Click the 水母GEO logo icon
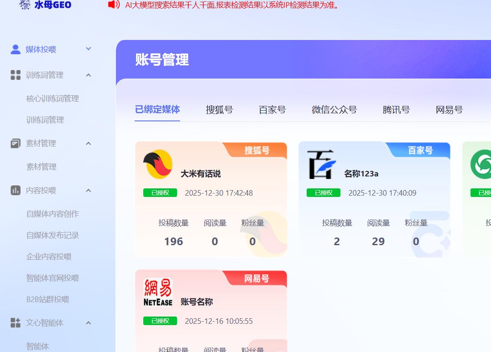Screen dimensions: 491x352 25,5
